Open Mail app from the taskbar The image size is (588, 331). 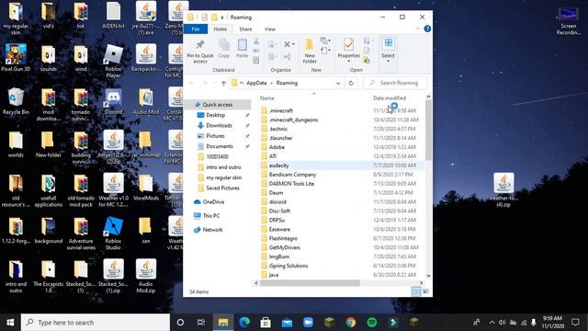click(287, 323)
